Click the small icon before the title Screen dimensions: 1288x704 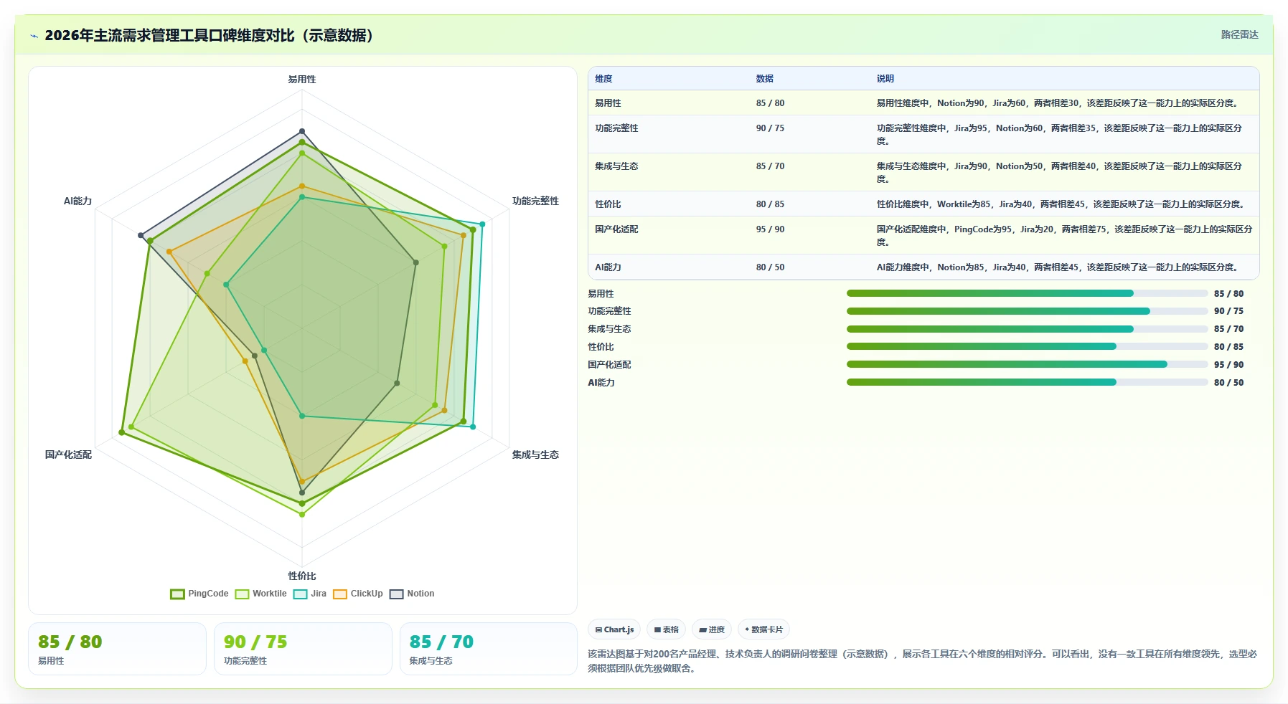tap(34, 36)
